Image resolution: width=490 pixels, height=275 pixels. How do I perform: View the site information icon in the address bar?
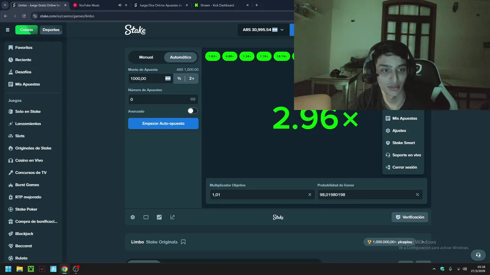[35, 16]
